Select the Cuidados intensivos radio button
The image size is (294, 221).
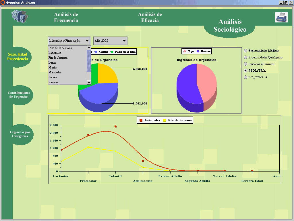pos(245,64)
